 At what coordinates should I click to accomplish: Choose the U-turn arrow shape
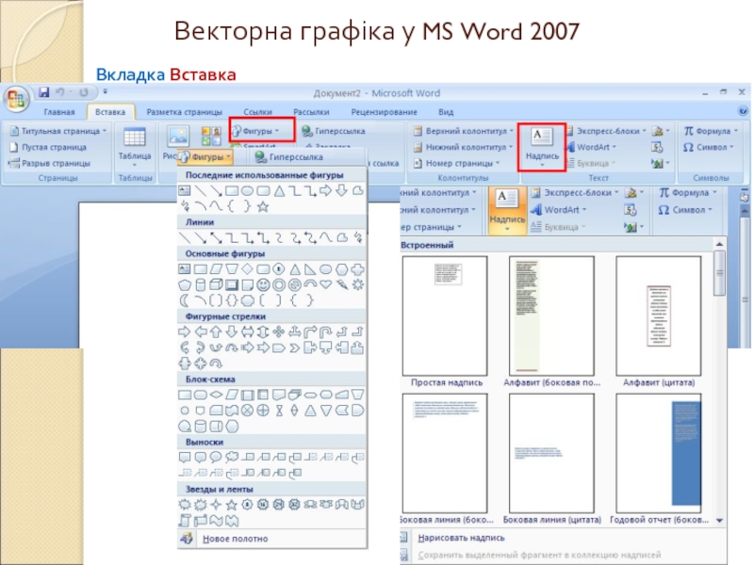(x=326, y=331)
